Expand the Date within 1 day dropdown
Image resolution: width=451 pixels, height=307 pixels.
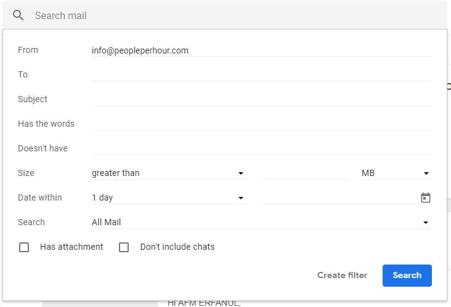coord(169,197)
